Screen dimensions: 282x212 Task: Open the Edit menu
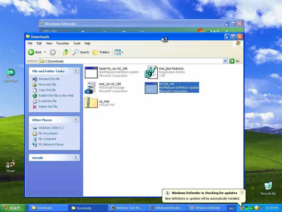(x=39, y=43)
